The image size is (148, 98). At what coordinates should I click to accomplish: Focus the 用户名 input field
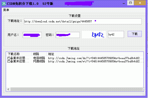(x=32, y=35)
